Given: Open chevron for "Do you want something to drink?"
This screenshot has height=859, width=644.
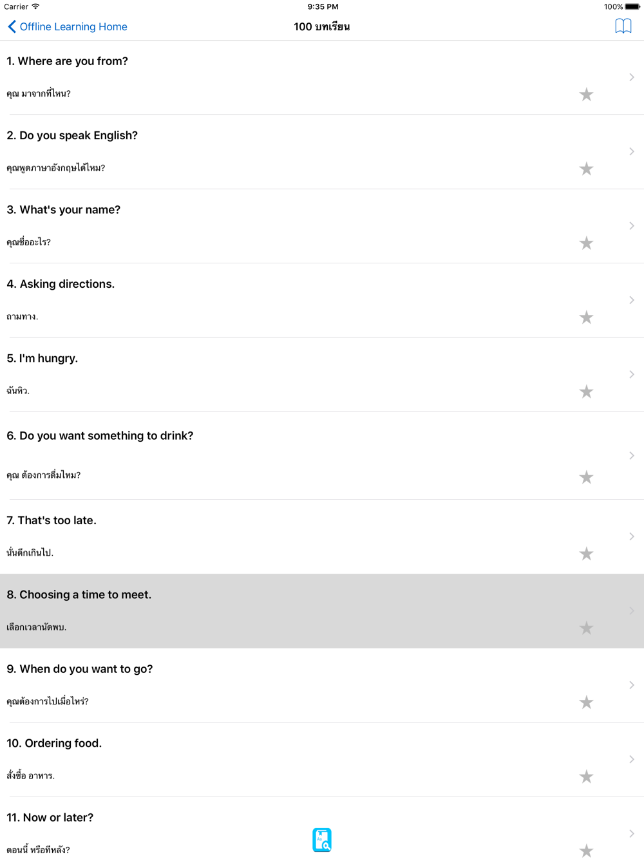Looking at the screenshot, I should click(632, 456).
